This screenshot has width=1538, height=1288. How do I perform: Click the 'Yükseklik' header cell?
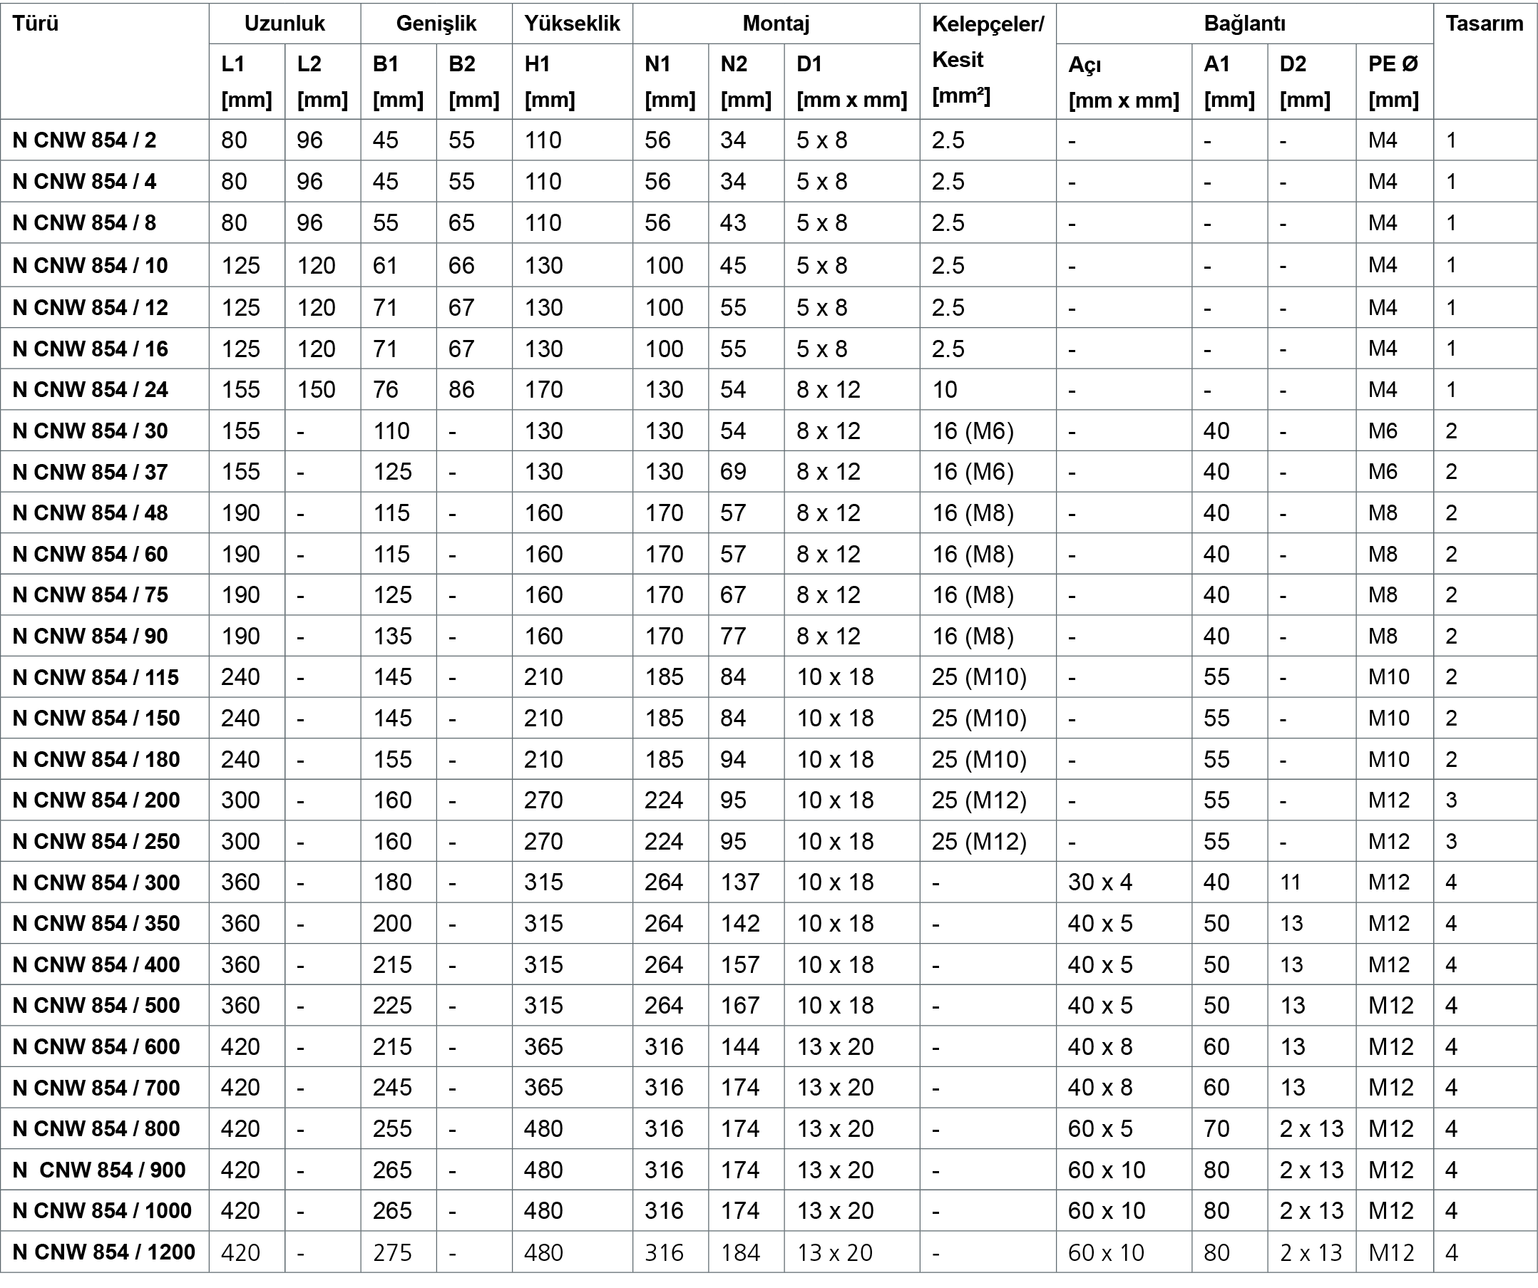click(x=572, y=24)
